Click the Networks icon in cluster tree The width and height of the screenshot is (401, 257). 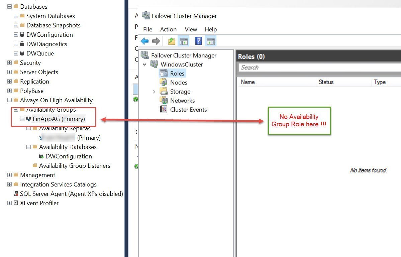164,100
